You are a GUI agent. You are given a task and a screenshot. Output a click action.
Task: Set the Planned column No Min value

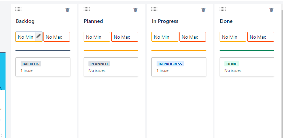click(97, 37)
